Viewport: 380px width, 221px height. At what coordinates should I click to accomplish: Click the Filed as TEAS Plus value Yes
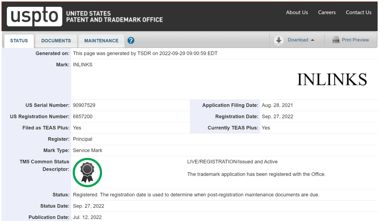[77, 128]
